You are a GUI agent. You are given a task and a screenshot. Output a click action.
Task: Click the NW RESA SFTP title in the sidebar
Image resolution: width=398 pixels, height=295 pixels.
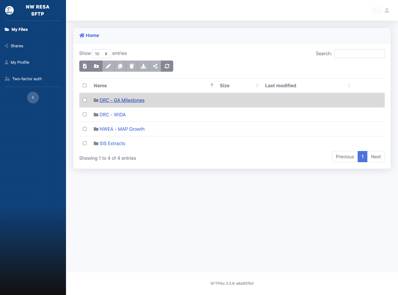pos(38,10)
